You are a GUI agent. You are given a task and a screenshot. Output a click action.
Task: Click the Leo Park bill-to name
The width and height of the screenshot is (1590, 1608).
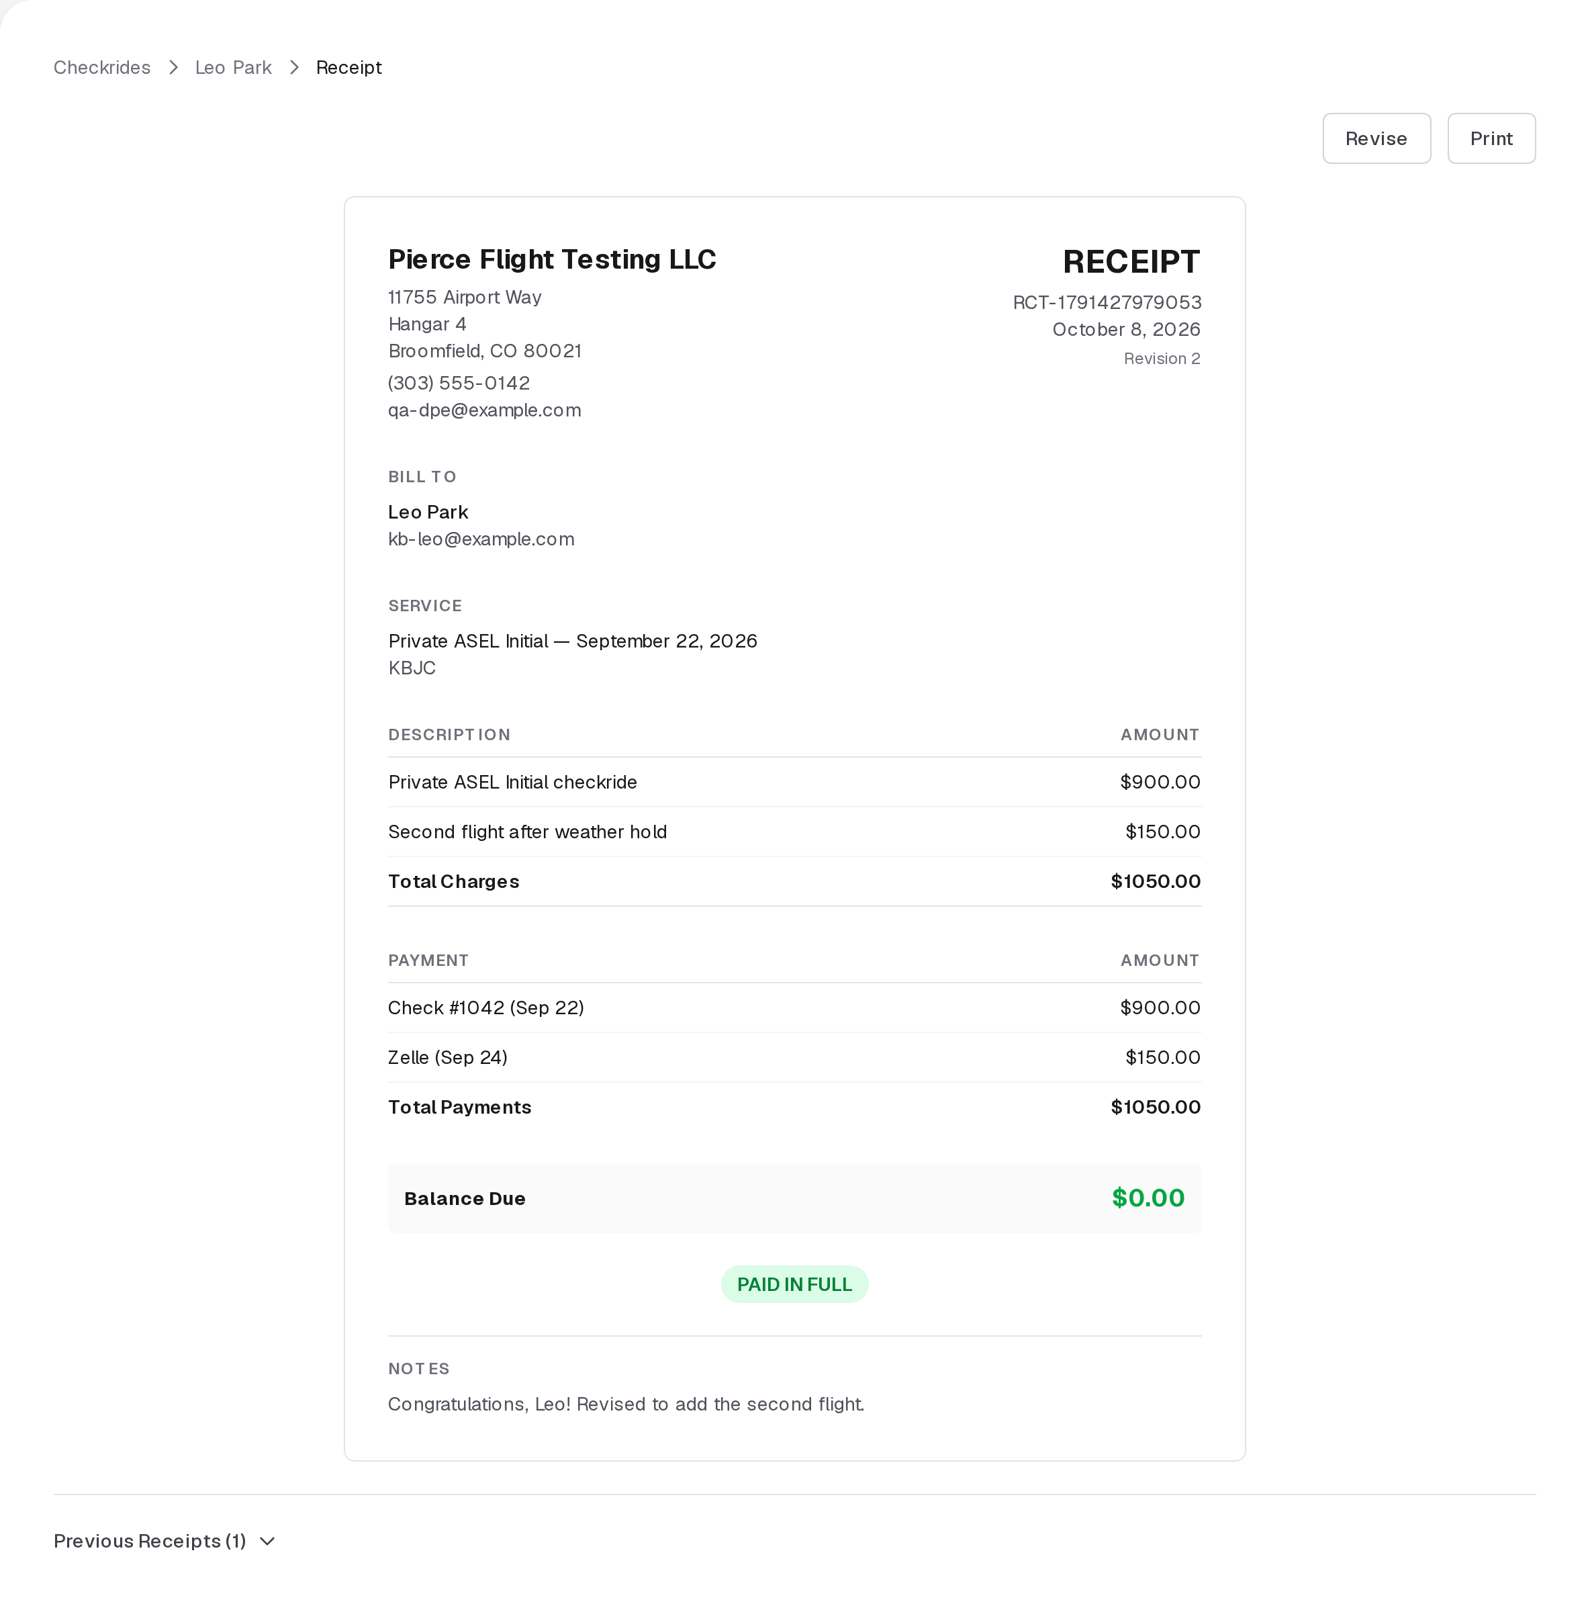(428, 512)
